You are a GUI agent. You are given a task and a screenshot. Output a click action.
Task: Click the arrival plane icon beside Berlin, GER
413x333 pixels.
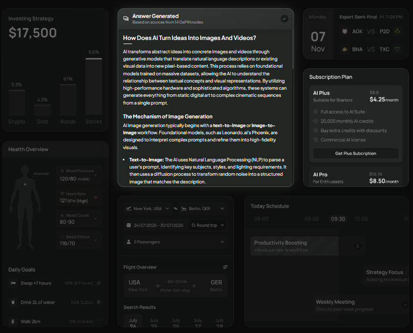click(x=184, y=209)
